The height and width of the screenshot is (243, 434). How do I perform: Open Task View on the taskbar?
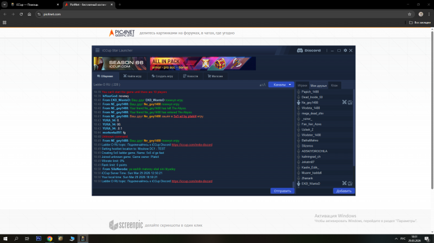point(27,238)
